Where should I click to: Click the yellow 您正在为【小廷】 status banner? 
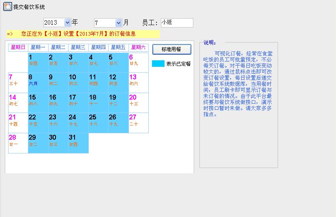(83, 34)
